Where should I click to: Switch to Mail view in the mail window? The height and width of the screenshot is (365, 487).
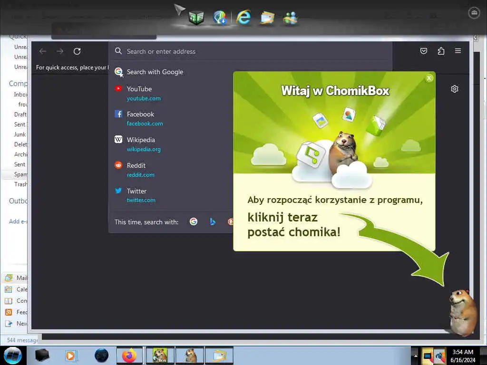[16, 278]
